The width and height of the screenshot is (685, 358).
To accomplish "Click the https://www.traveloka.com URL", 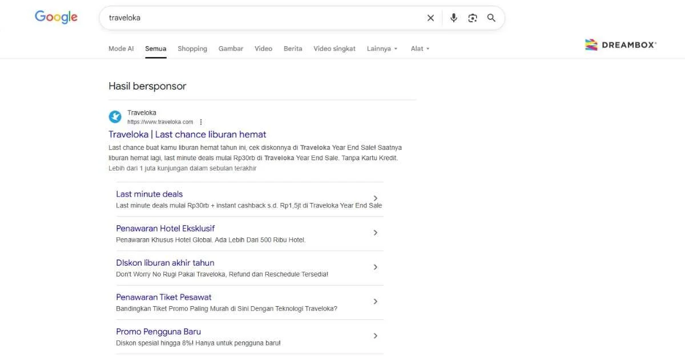I will pos(160,122).
